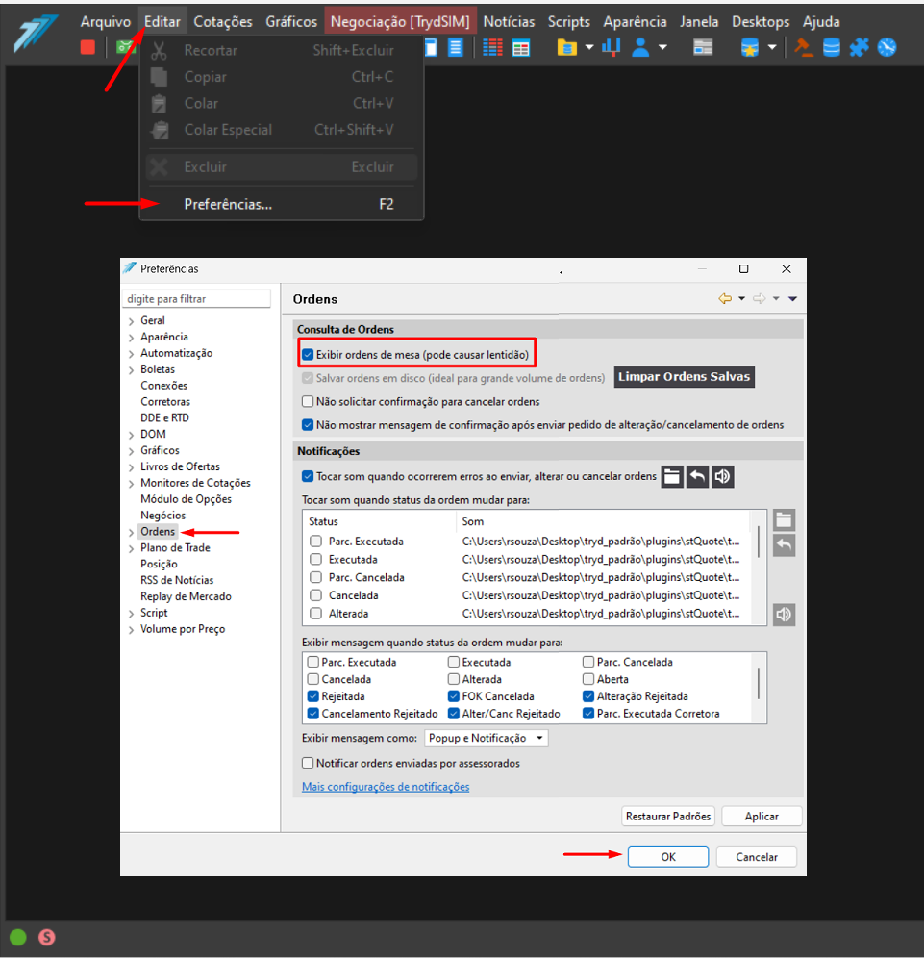Open the Ajuda menu
Viewport: 924px width, 958px height.
tap(821, 22)
